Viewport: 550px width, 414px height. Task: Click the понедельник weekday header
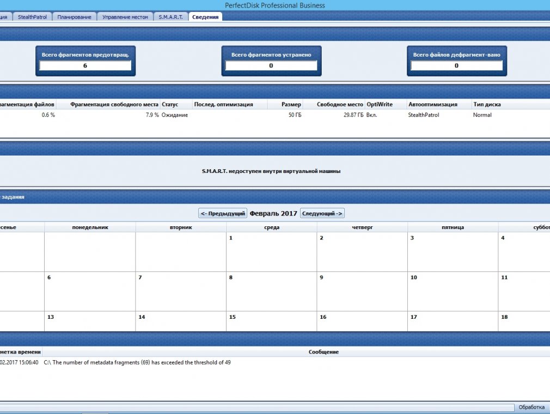tap(90, 227)
